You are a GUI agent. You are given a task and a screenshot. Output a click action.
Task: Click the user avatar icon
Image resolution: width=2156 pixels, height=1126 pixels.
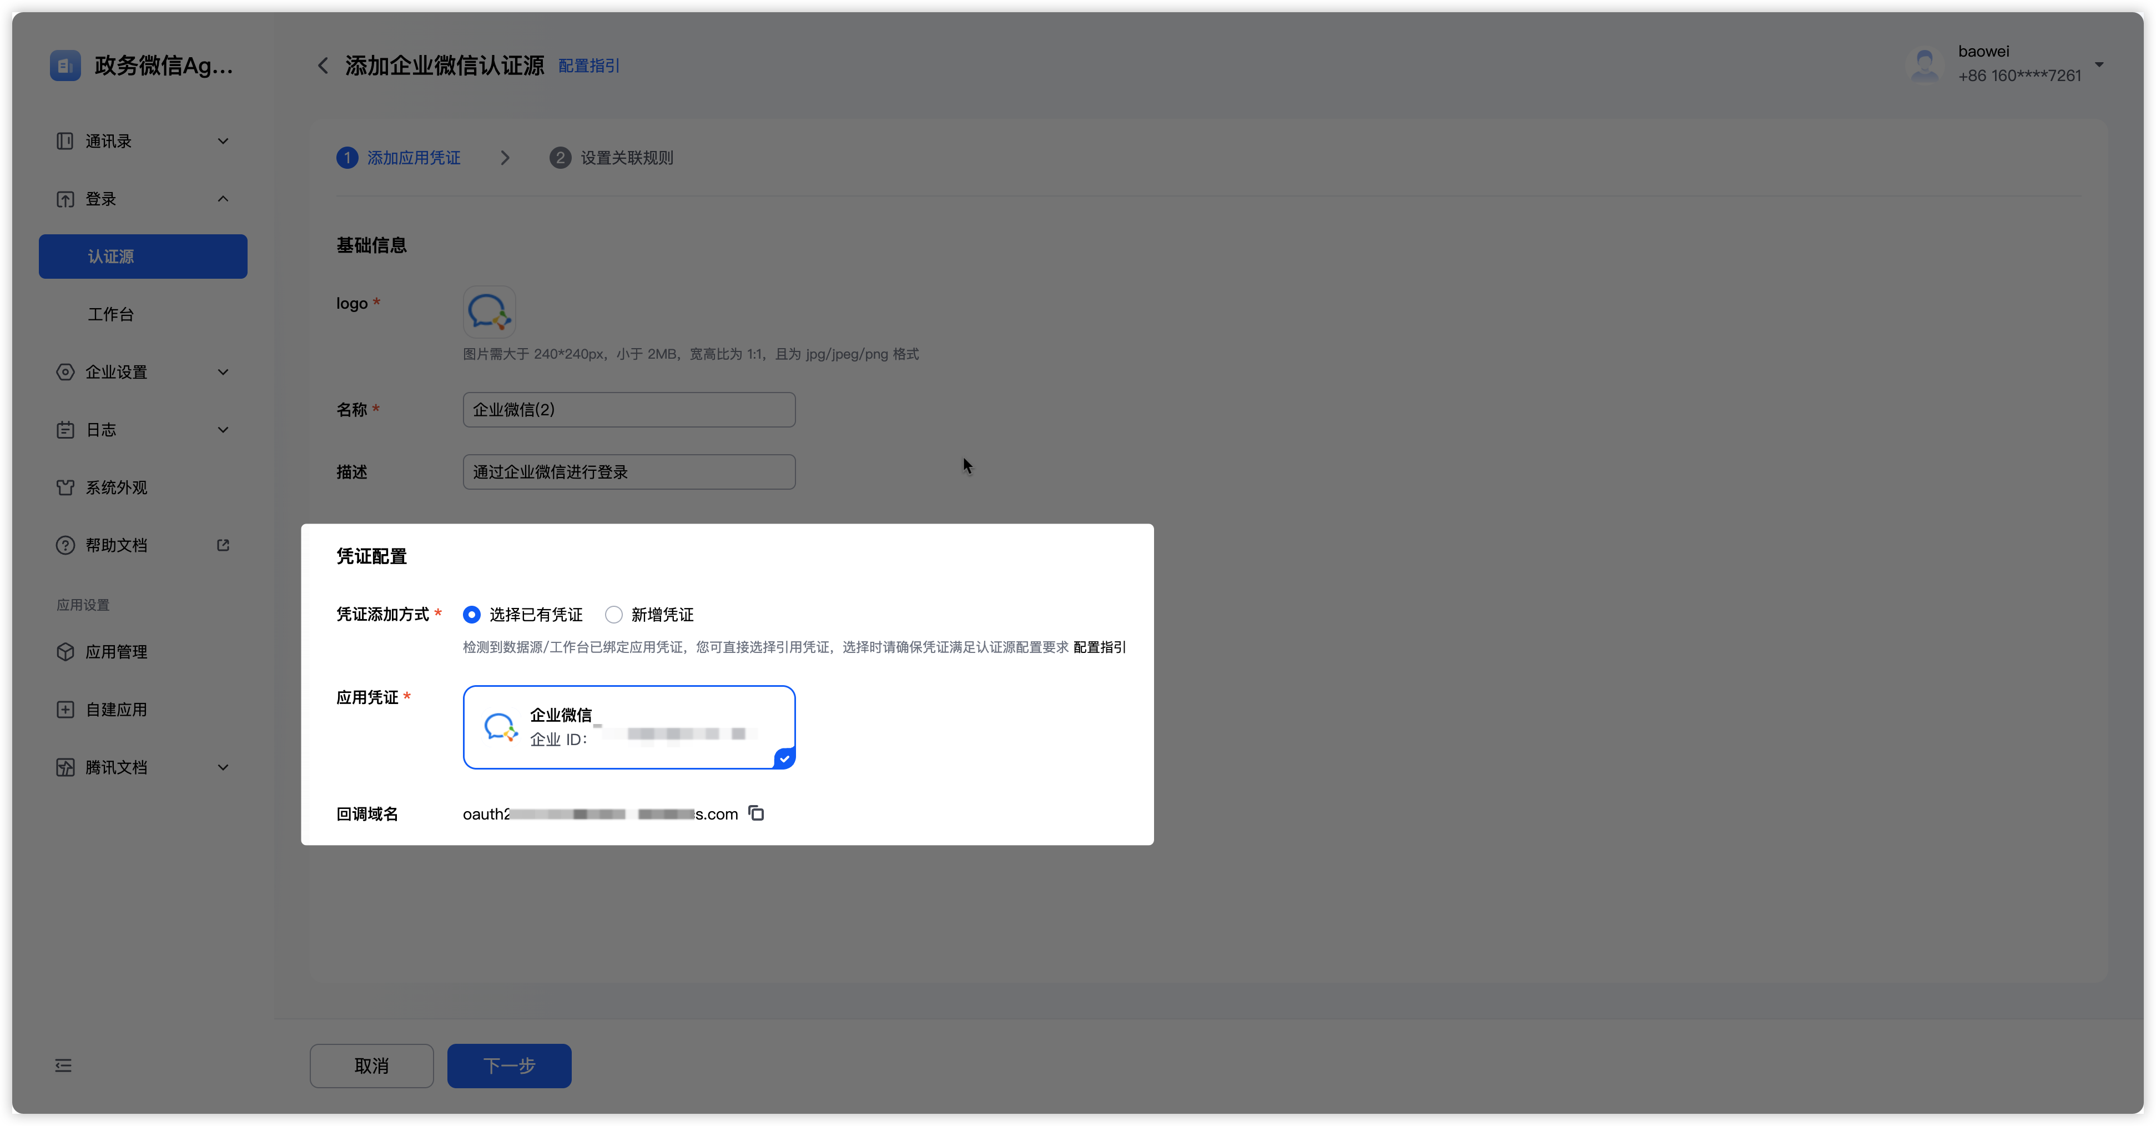(x=1924, y=64)
